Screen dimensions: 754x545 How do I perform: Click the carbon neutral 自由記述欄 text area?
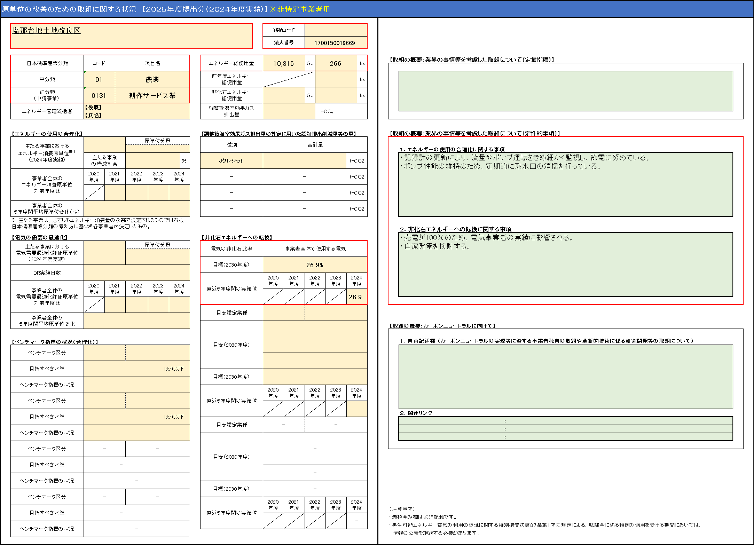pos(565,377)
